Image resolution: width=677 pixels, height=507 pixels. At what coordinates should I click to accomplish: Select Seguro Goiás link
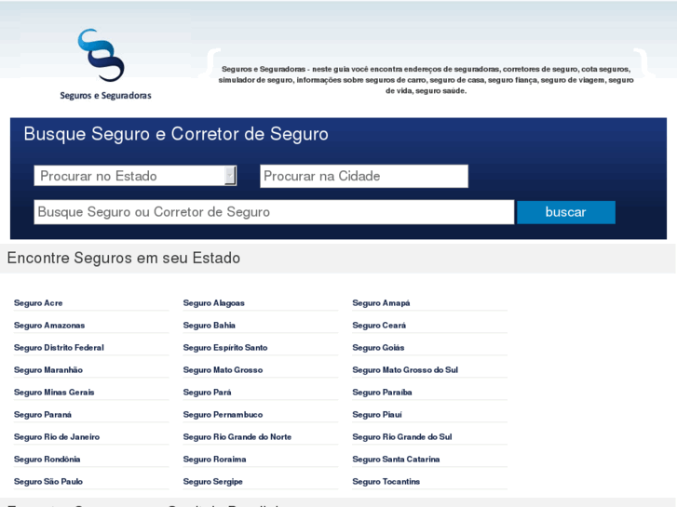click(x=378, y=348)
